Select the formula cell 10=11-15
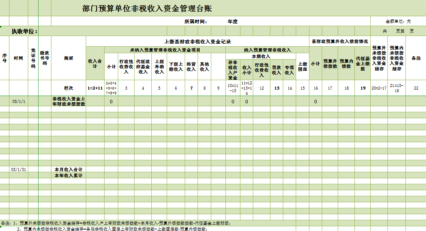Screen dimensions: 426x231 click(233, 88)
